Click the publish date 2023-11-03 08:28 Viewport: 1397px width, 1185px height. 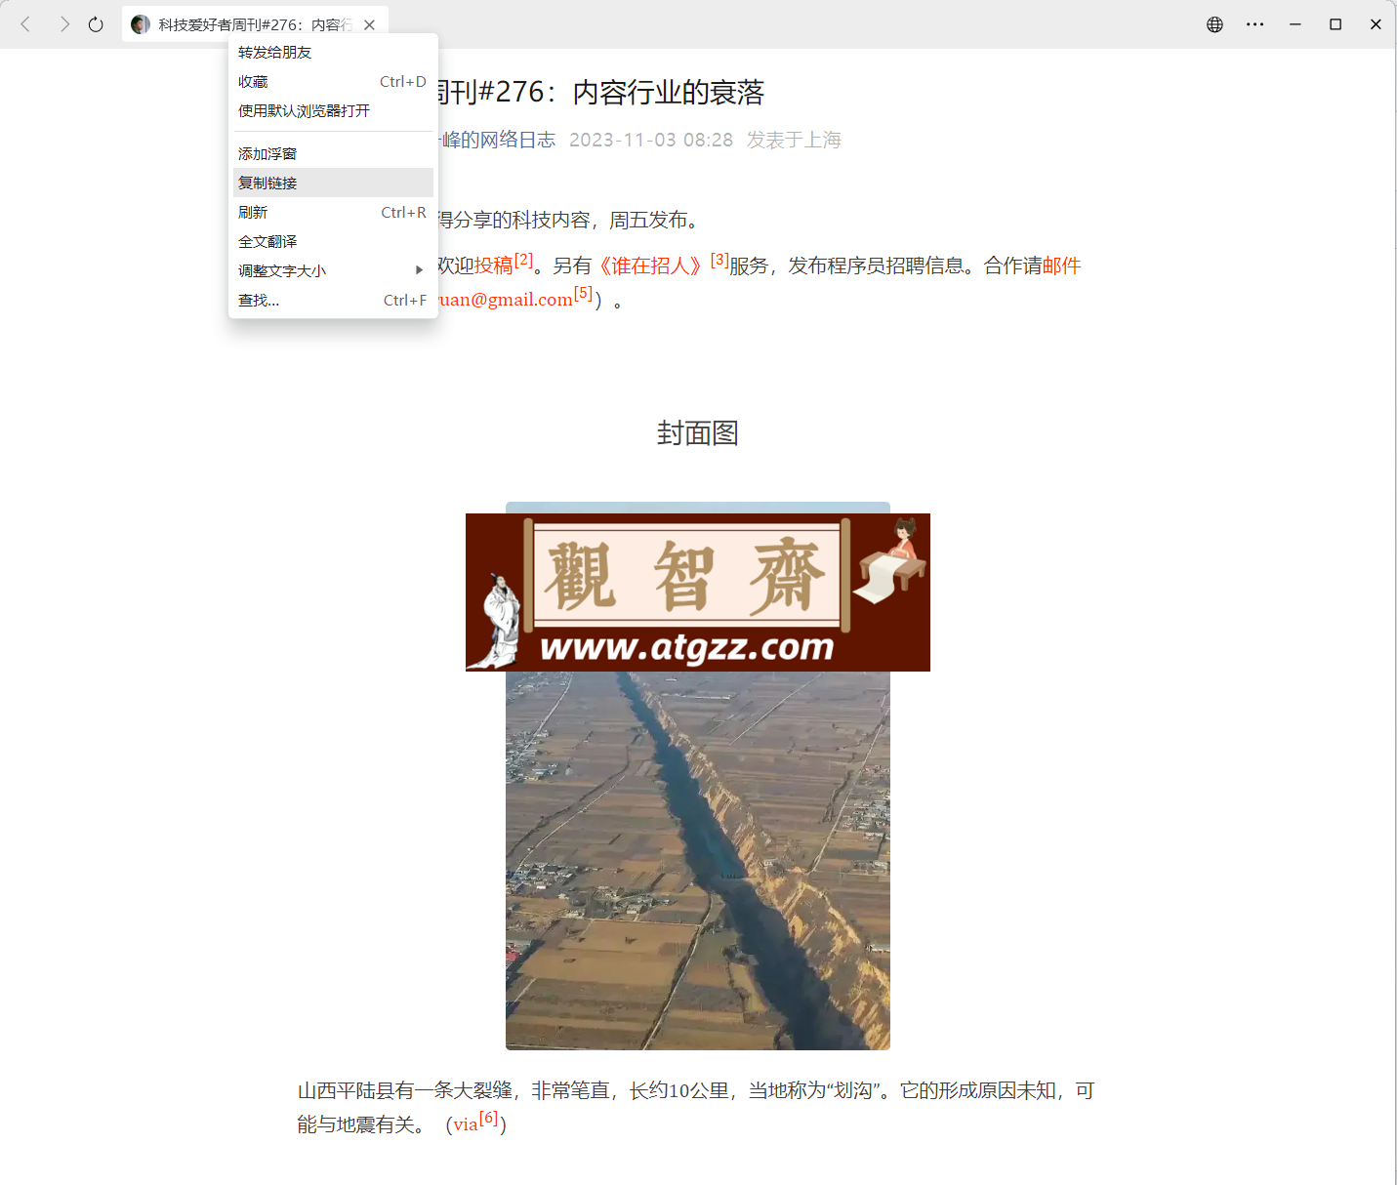pyautogui.click(x=651, y=140)
